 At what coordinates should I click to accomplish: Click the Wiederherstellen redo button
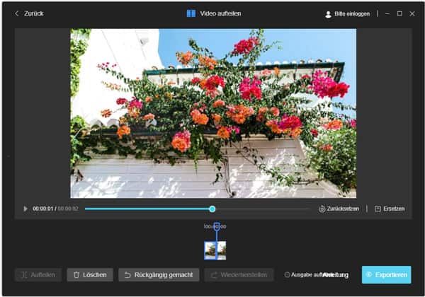click(x=239, y=274)
